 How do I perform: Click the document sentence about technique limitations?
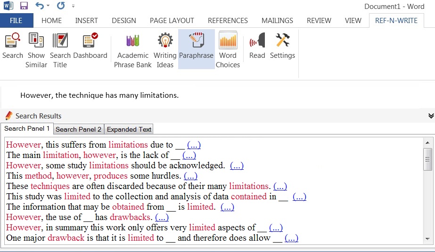99,95
